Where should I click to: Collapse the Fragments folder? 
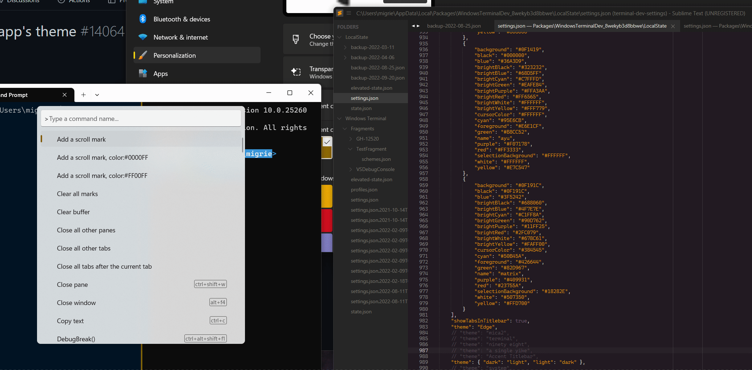345,129
